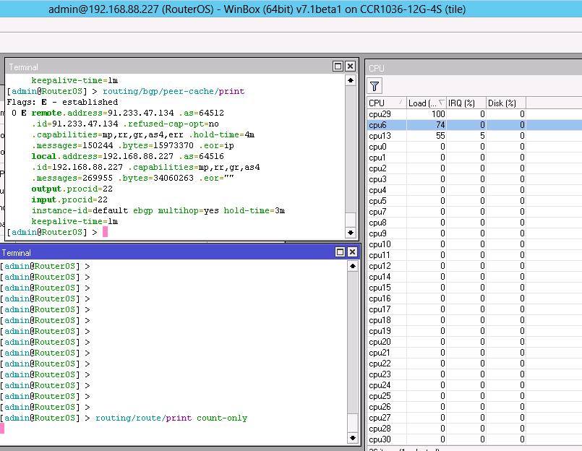Click the Disk (%) column header
The height and width of the screenshot is (451, 582).
[505, 103]
